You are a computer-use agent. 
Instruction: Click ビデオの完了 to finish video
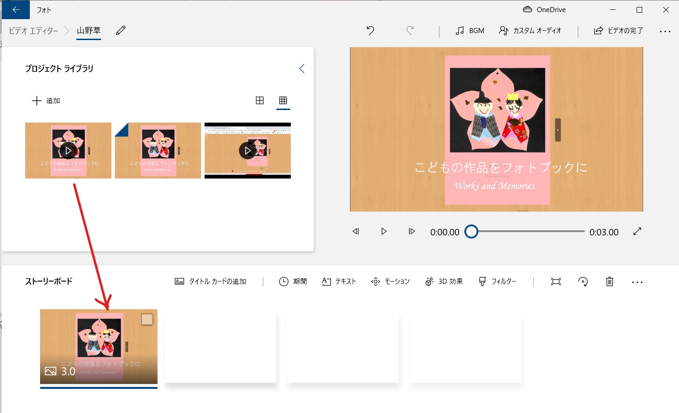click(x=618, y=31)
